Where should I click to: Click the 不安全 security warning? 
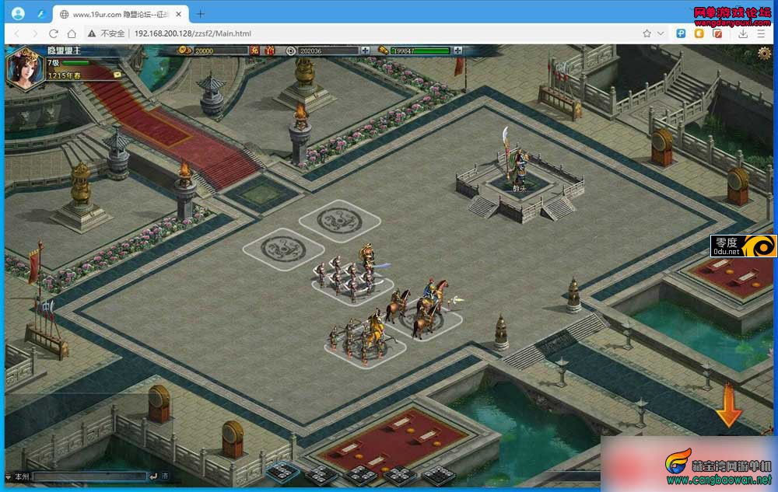click(107, 33)
